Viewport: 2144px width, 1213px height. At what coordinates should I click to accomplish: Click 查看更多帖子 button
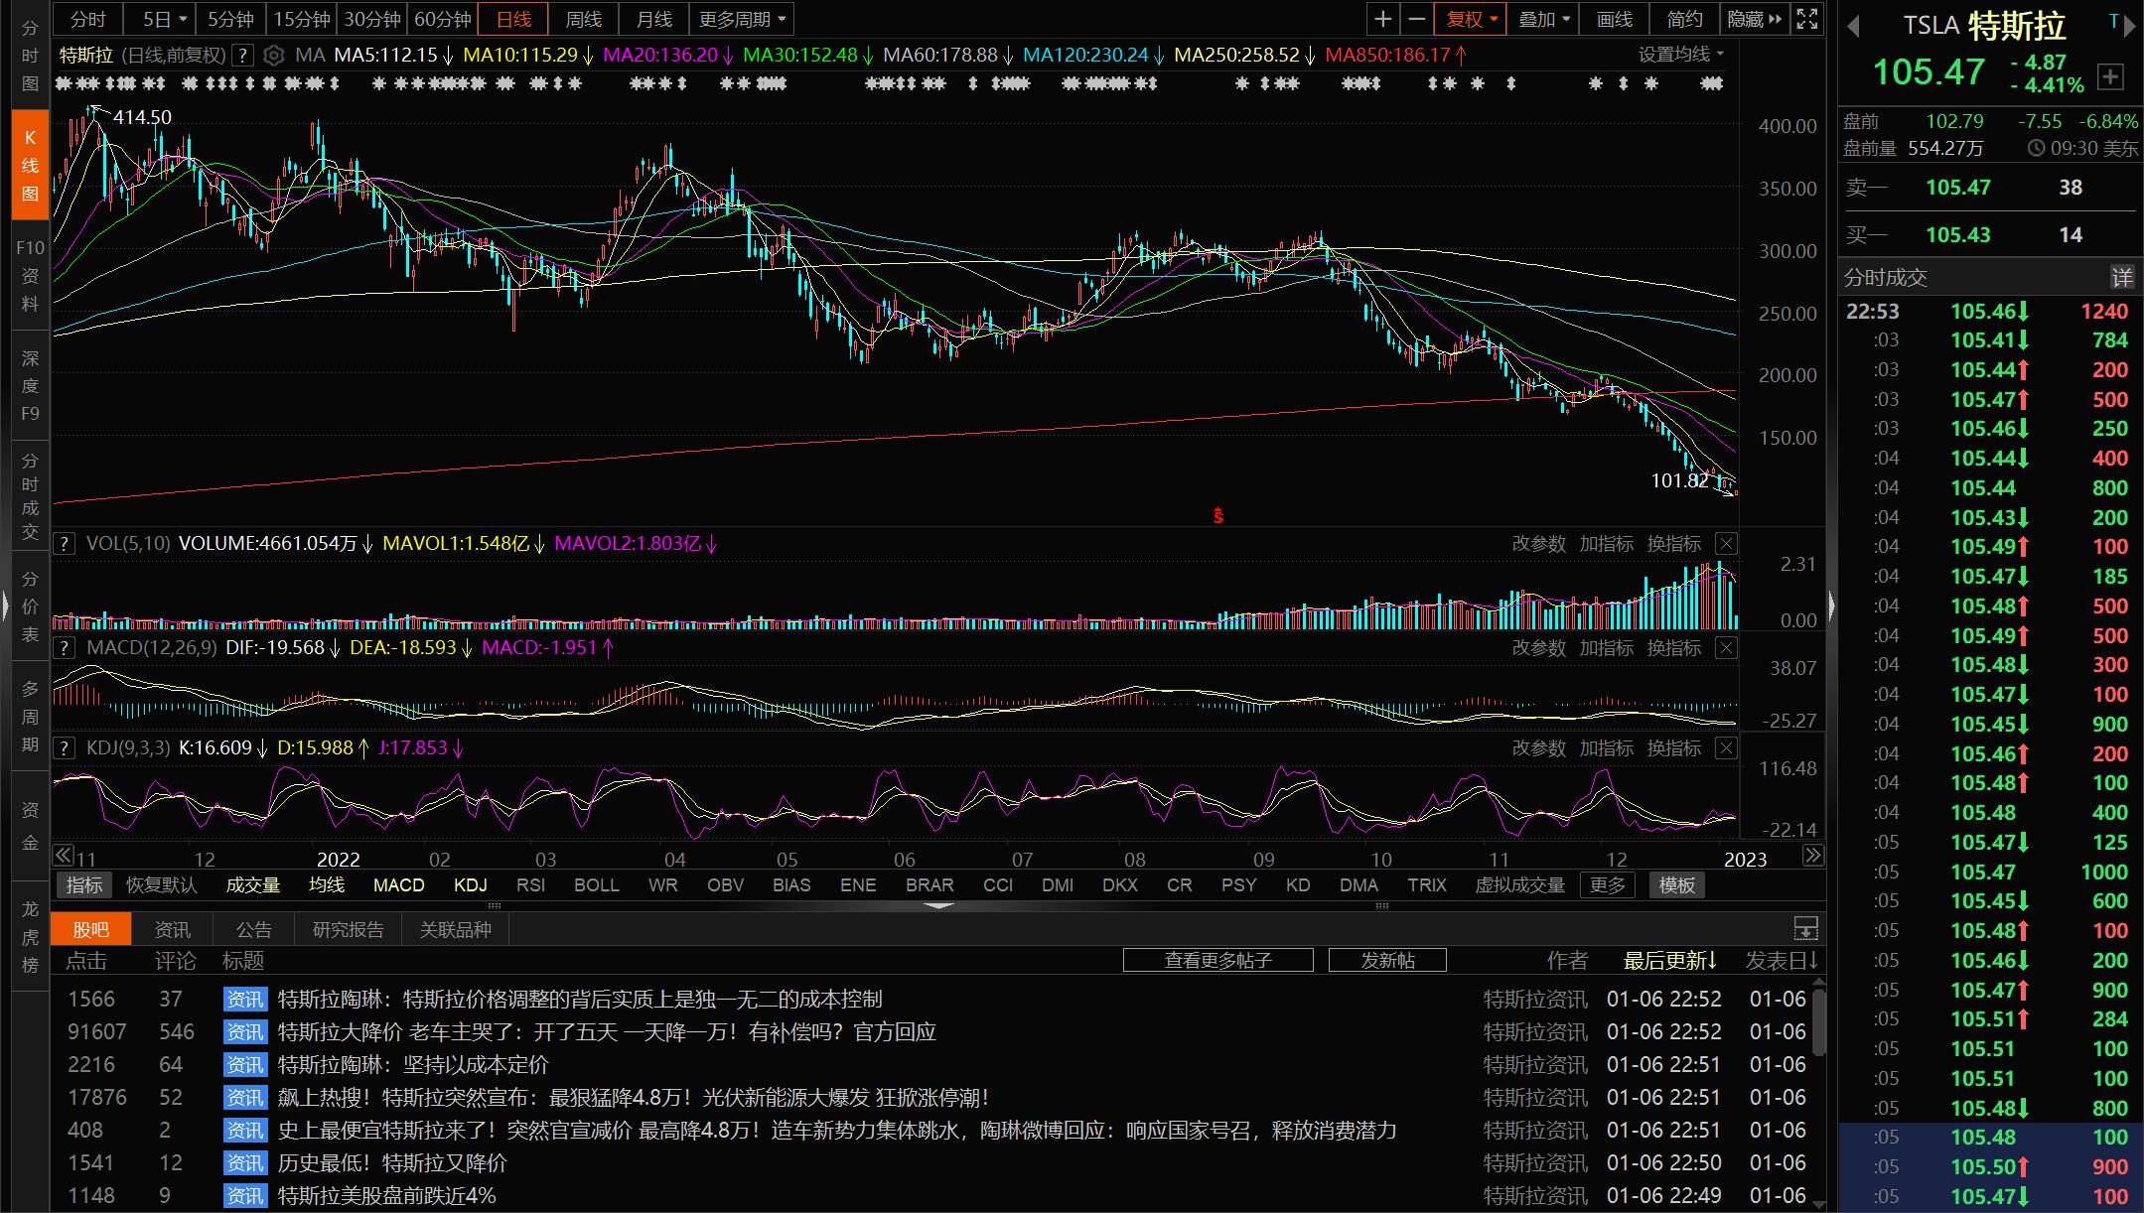point(1218,960)
